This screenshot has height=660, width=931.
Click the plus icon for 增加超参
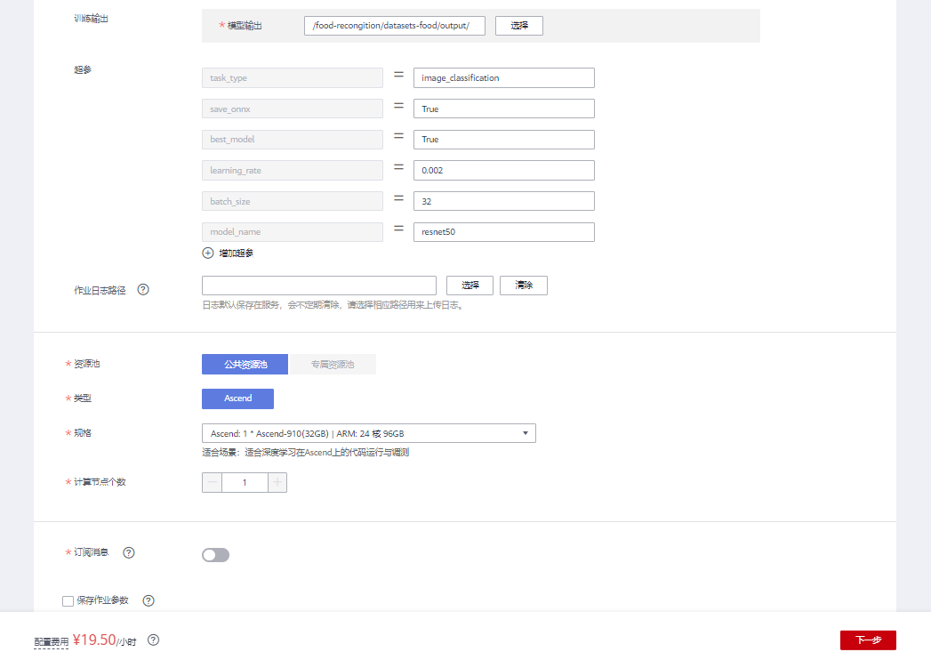pos(208,254)
